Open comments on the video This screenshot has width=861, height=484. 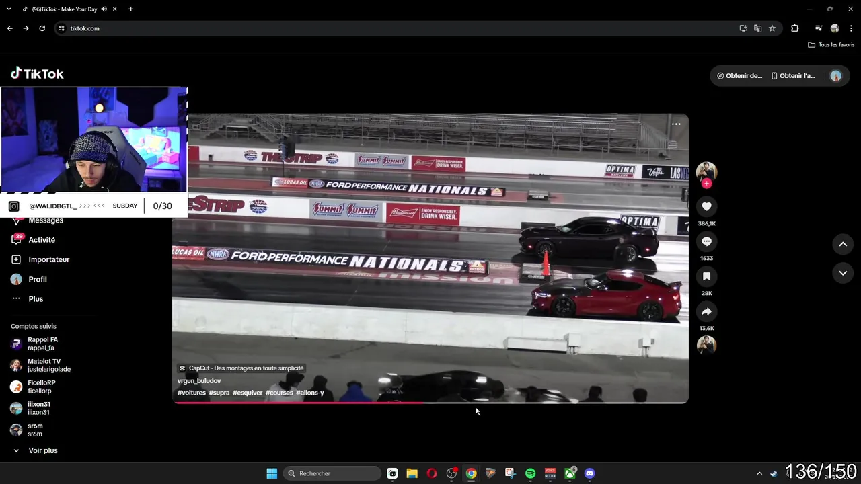point(706,241)
